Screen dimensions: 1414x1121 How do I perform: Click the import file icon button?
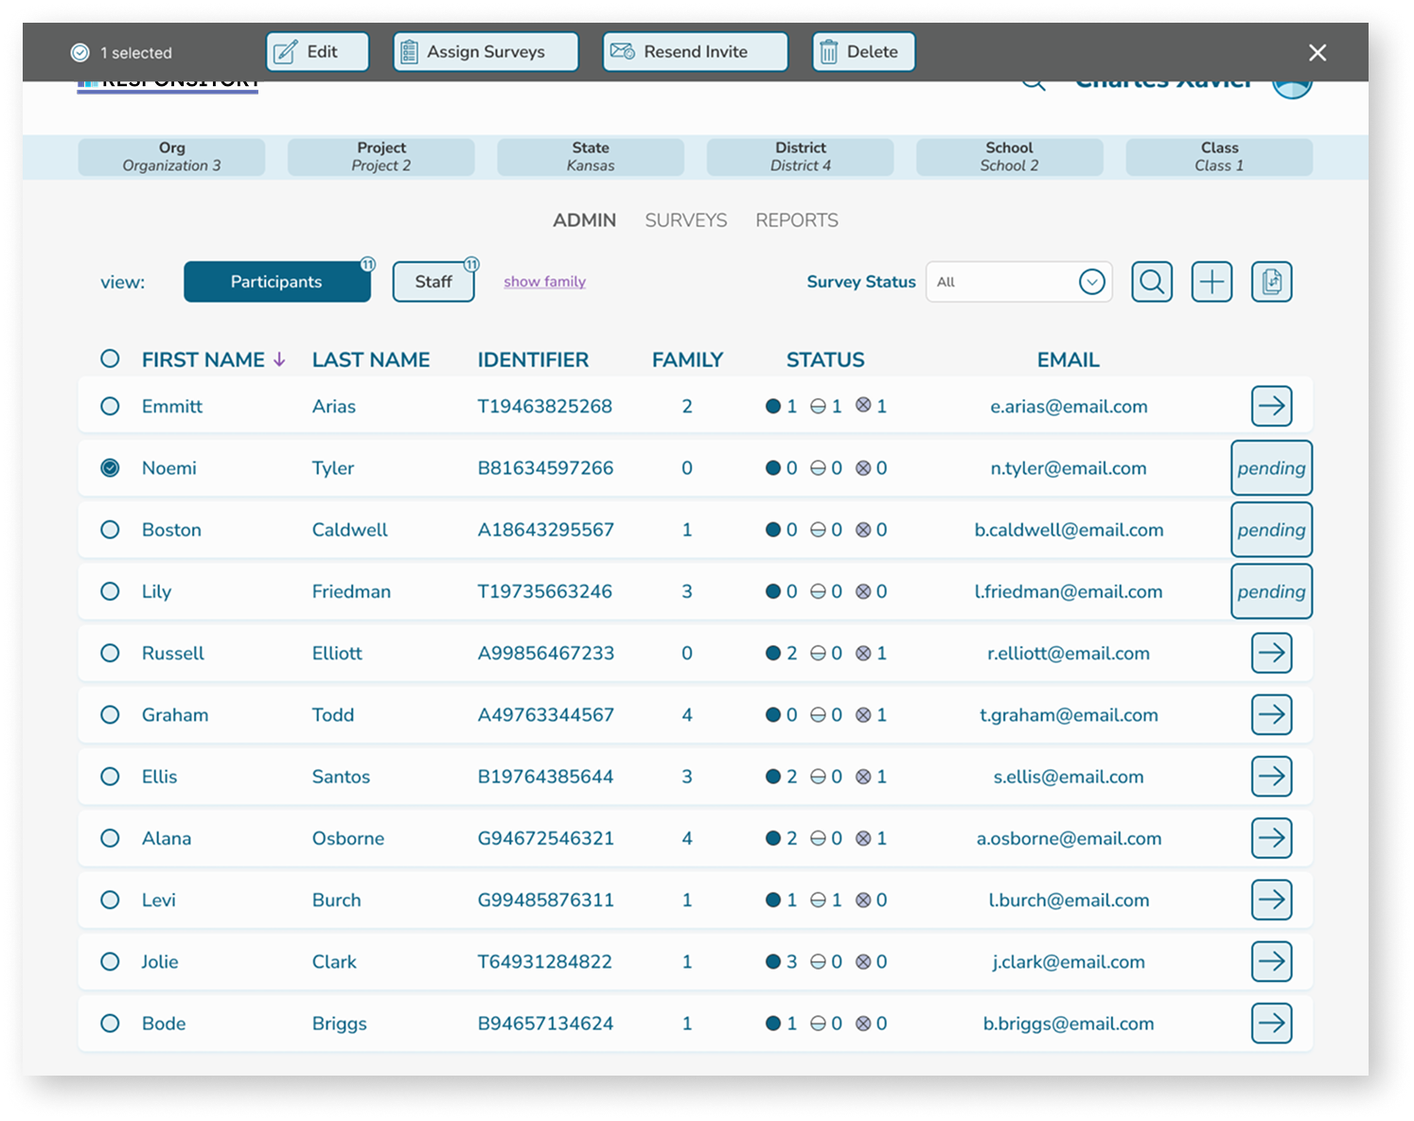[1271, 282]
